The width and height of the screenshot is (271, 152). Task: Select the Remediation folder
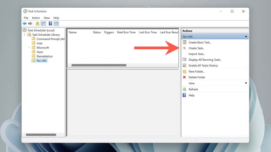click(x=45, y=56)
